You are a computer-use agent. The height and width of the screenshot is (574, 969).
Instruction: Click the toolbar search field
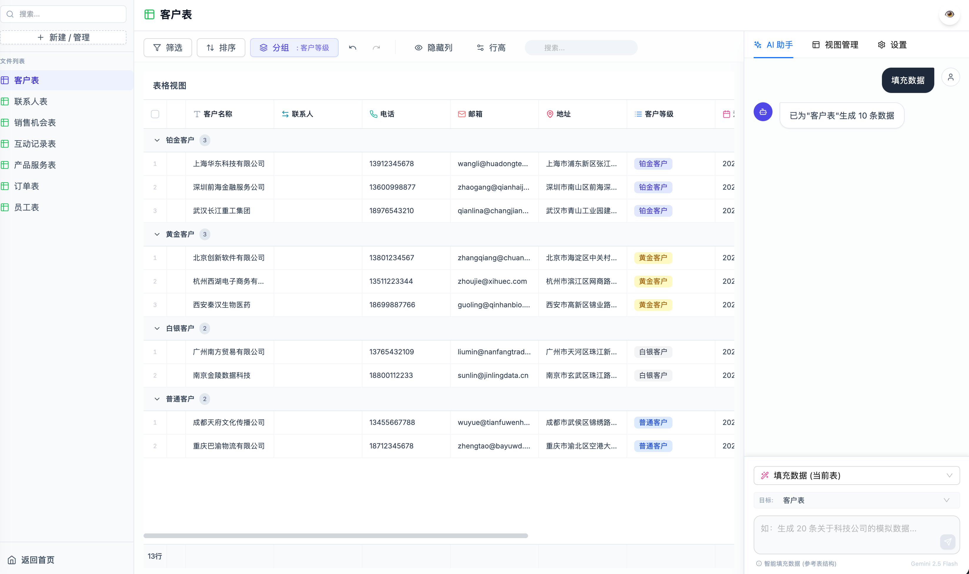tap(581, 48)
